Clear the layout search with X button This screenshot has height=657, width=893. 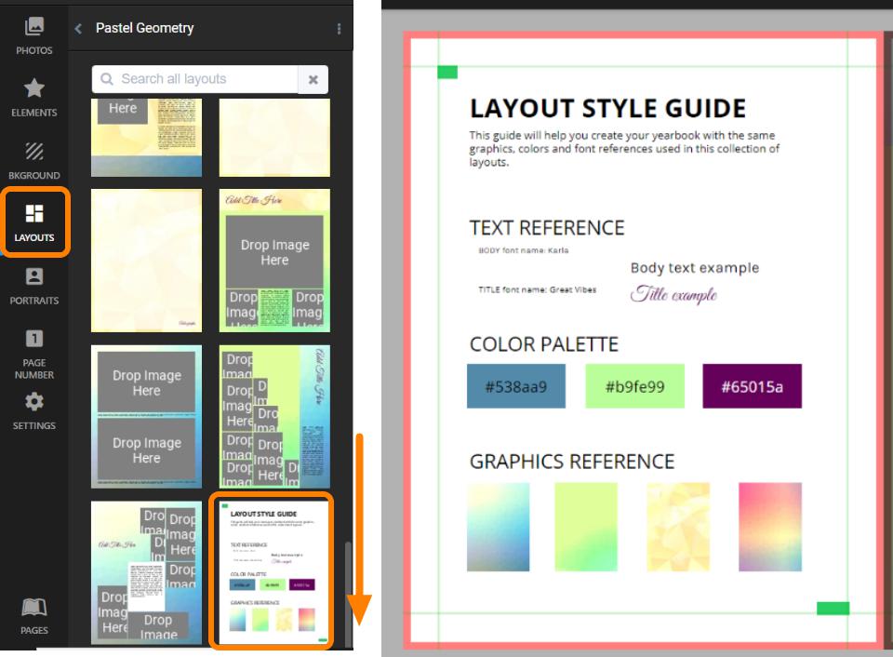(313, 80)
